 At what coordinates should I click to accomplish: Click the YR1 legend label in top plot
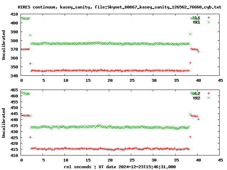196,22
